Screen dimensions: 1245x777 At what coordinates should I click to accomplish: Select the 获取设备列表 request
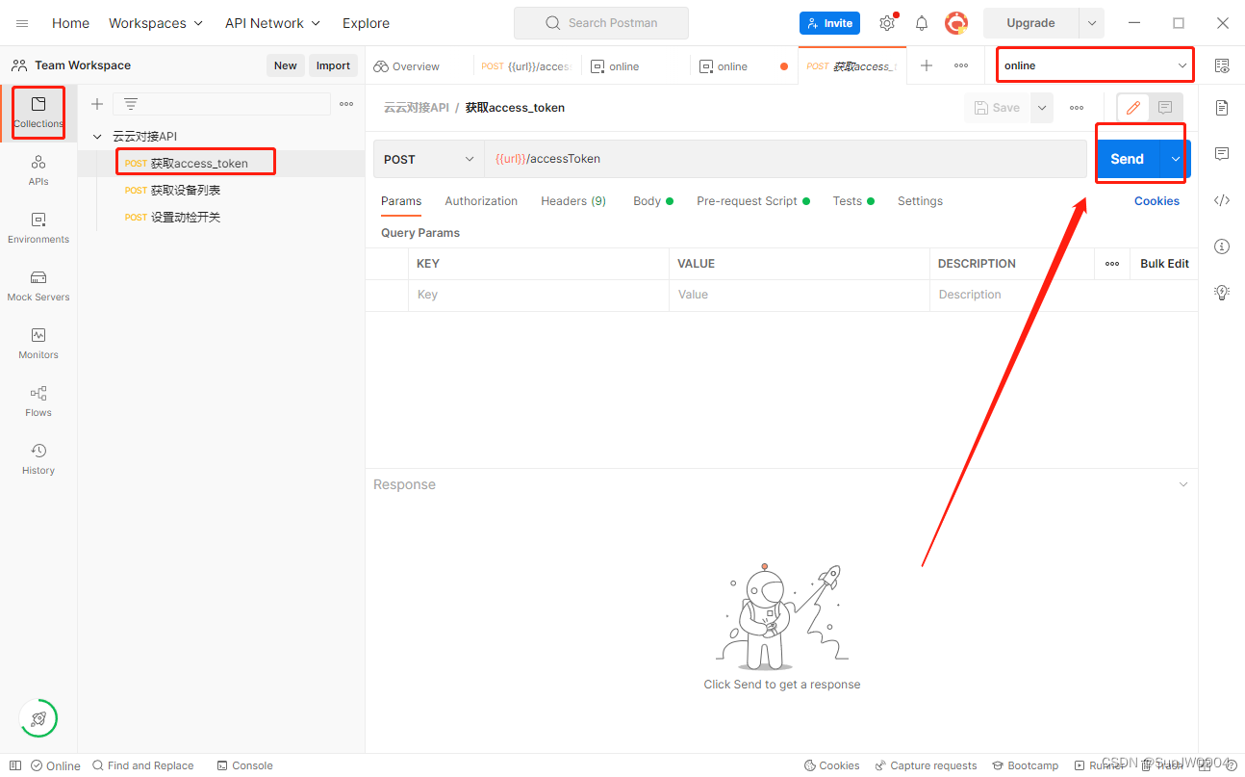click(x=186, y=191)
